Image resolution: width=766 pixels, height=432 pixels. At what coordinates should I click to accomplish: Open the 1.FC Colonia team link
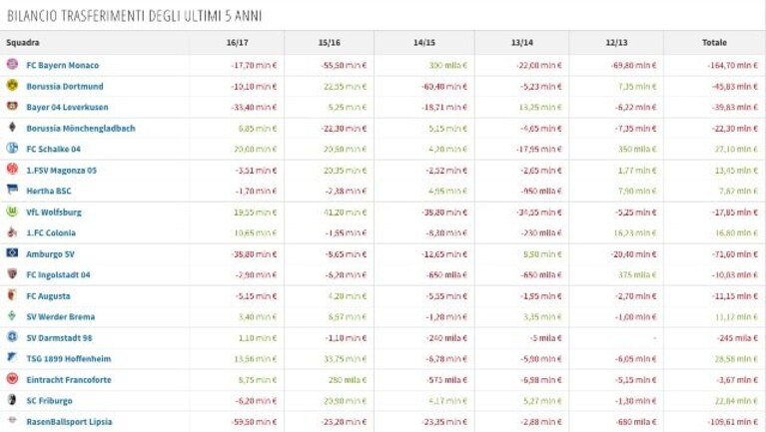tap(51, 232)
